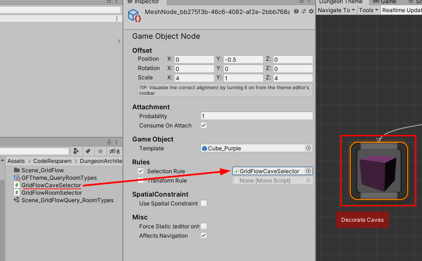Toggle the Consume On Attach checkbox
This screenshot has height=261, width=422.
pos(204,125)
